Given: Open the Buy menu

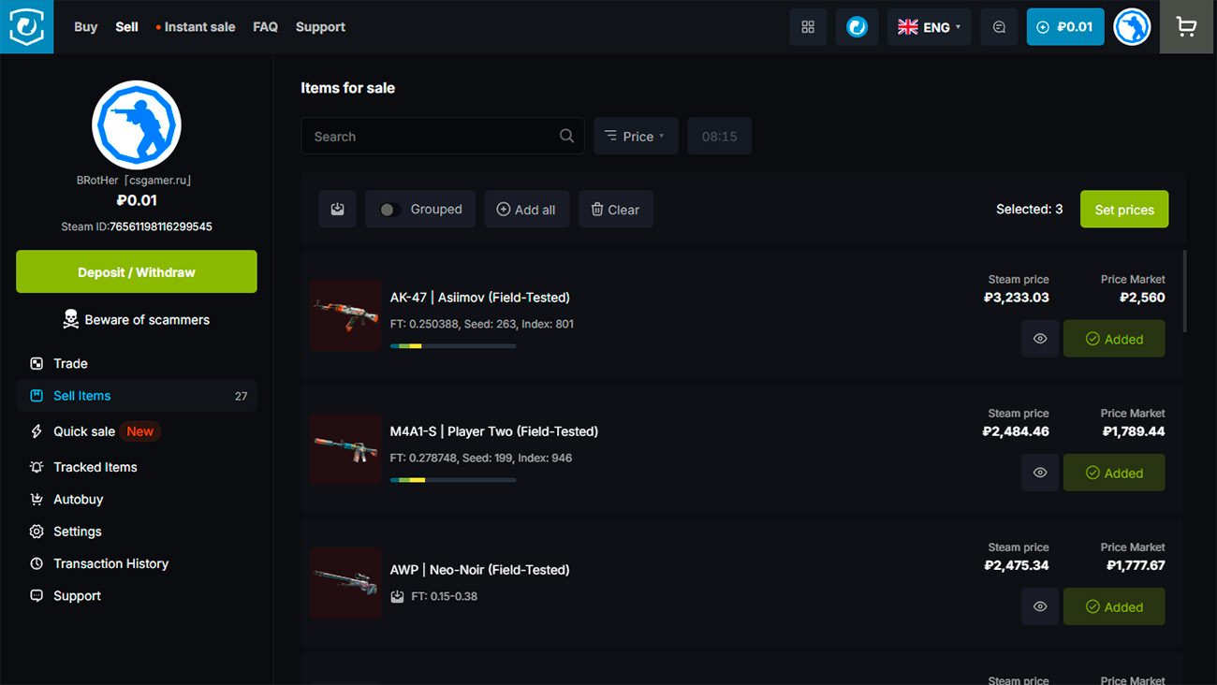Looking at the screenshot, I should point(85,27).
